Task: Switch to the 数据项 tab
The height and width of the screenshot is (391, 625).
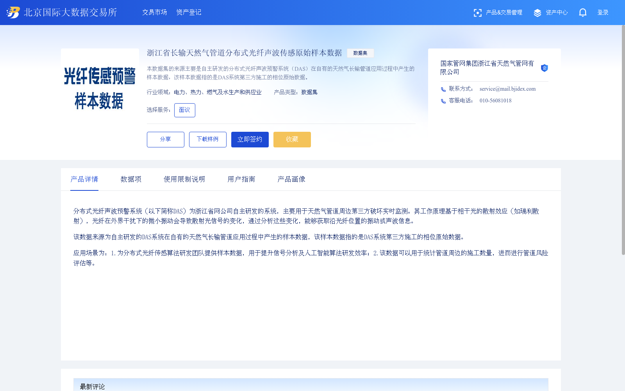Action: click(x=131, y=179)
